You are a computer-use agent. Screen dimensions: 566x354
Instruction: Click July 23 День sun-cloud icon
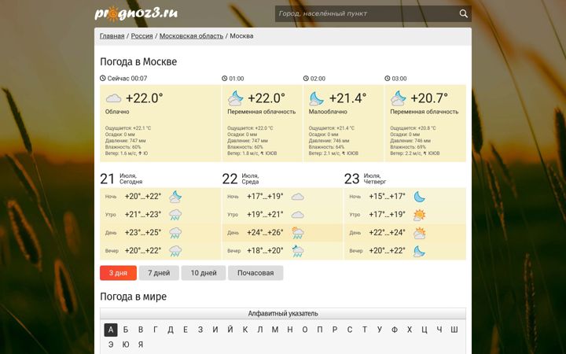(x=420, y=233)
